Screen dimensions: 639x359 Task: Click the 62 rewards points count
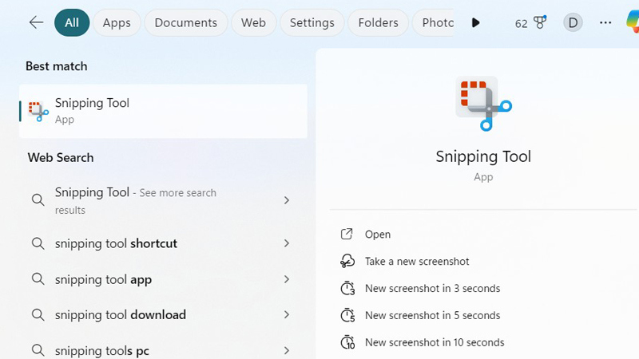pyautogui.click(x=522, y=24)
